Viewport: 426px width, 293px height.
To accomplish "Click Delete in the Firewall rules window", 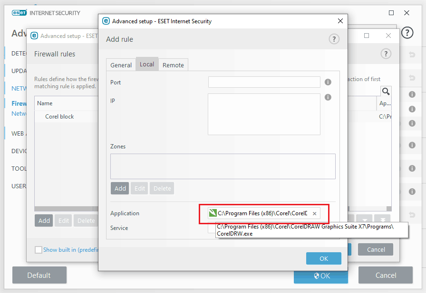I will (86, 220).
